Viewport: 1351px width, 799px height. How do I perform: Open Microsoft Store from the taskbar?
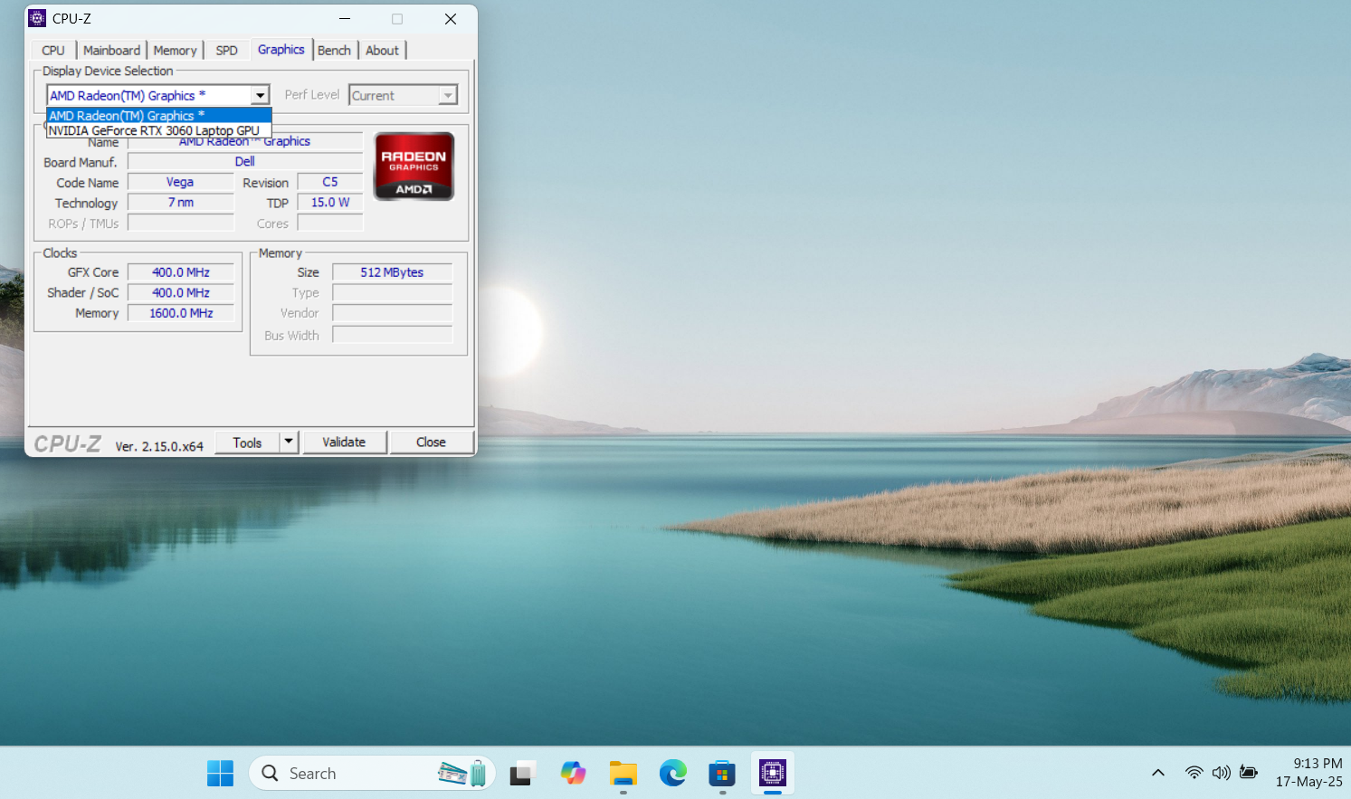pos(722,774)
